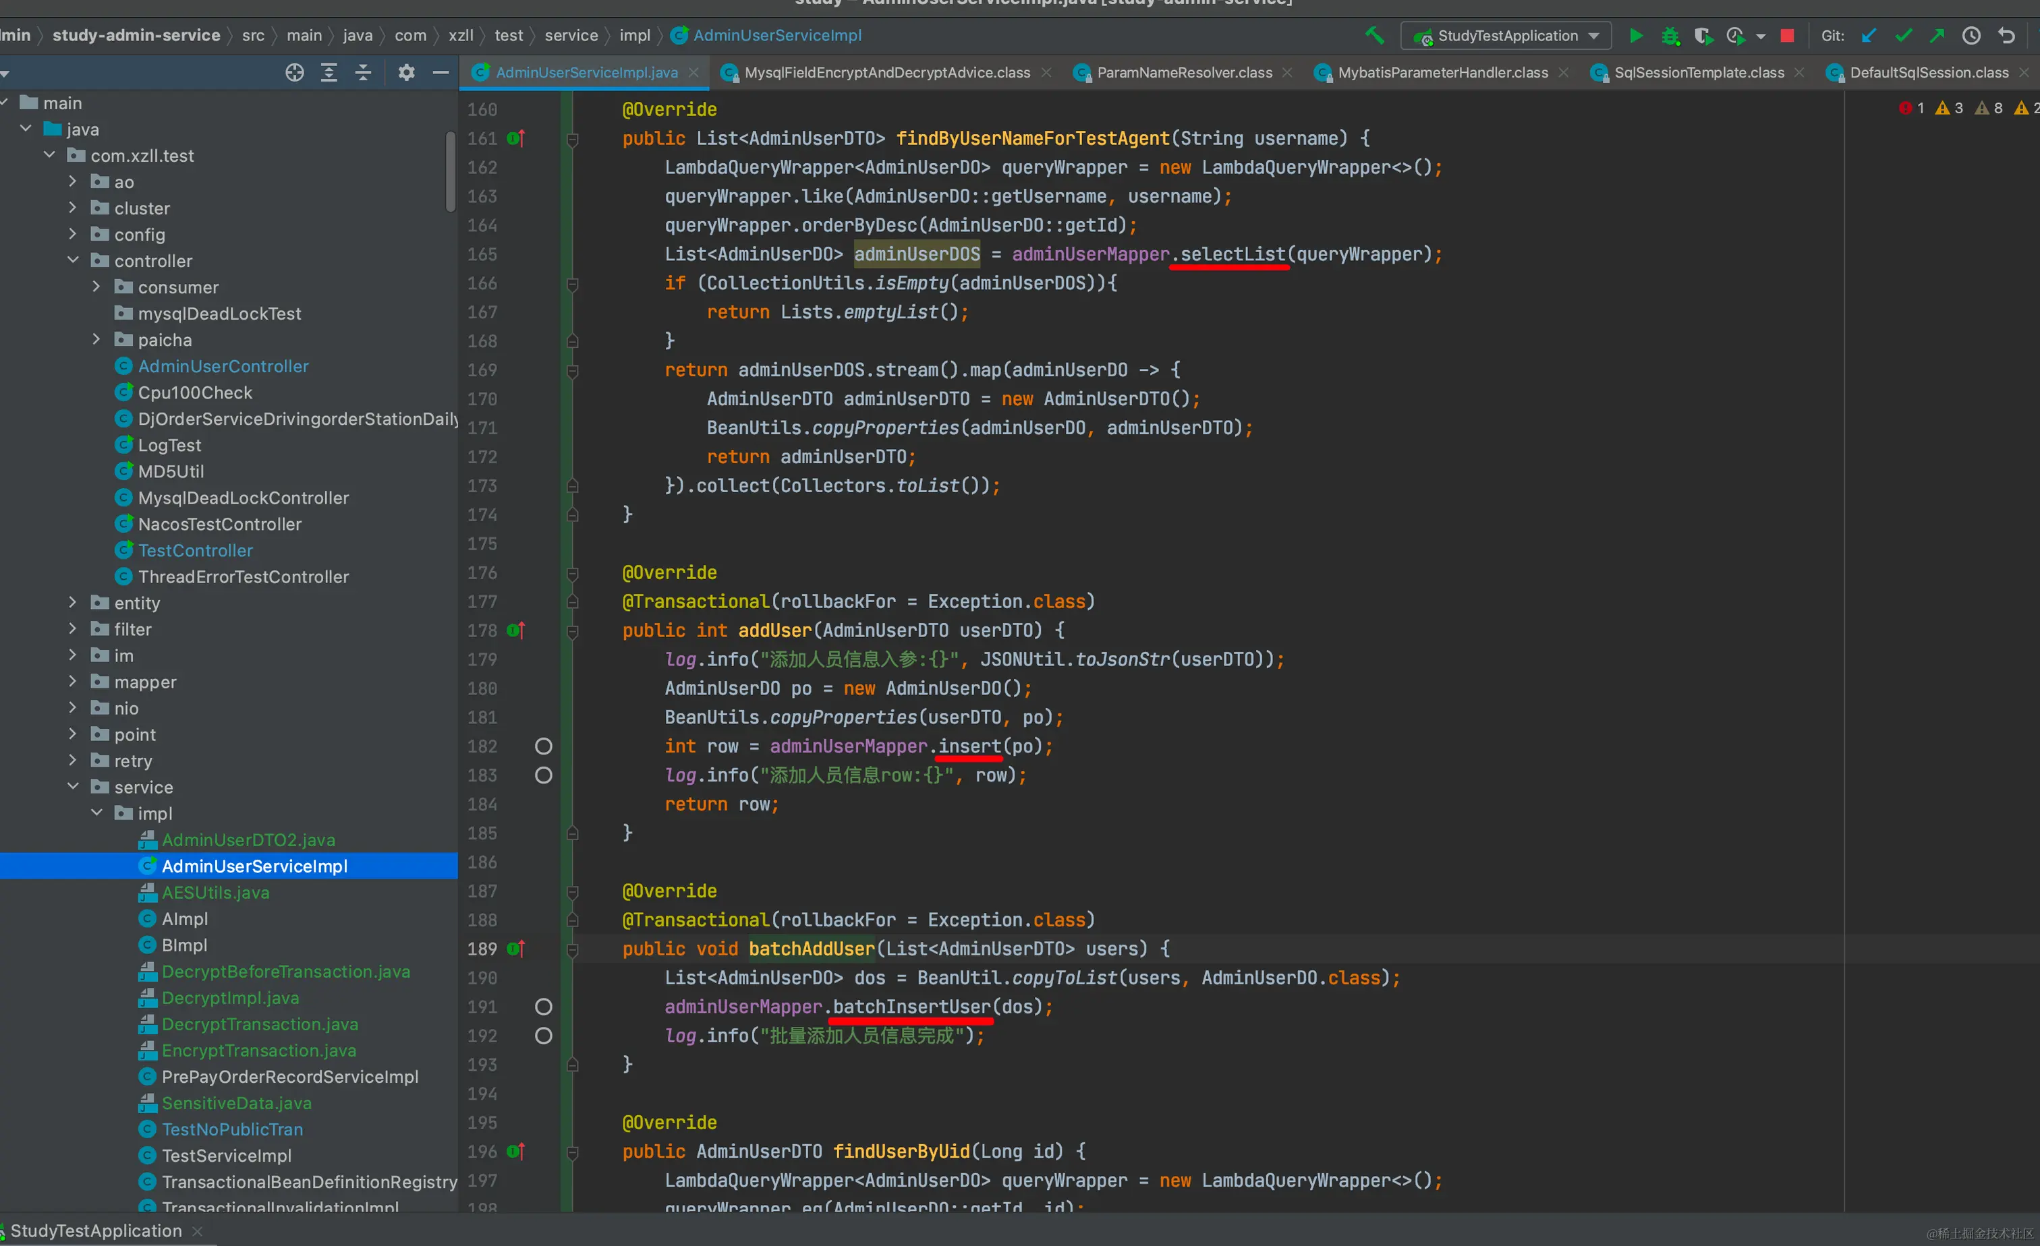The image size is (2040, 1246).
Task: Click the Build project hammer icon
Action: point(1374,36)
